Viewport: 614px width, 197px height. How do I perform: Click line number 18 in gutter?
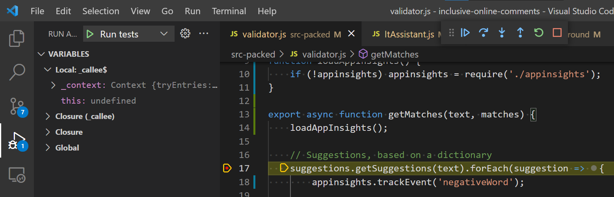(244, 182)
